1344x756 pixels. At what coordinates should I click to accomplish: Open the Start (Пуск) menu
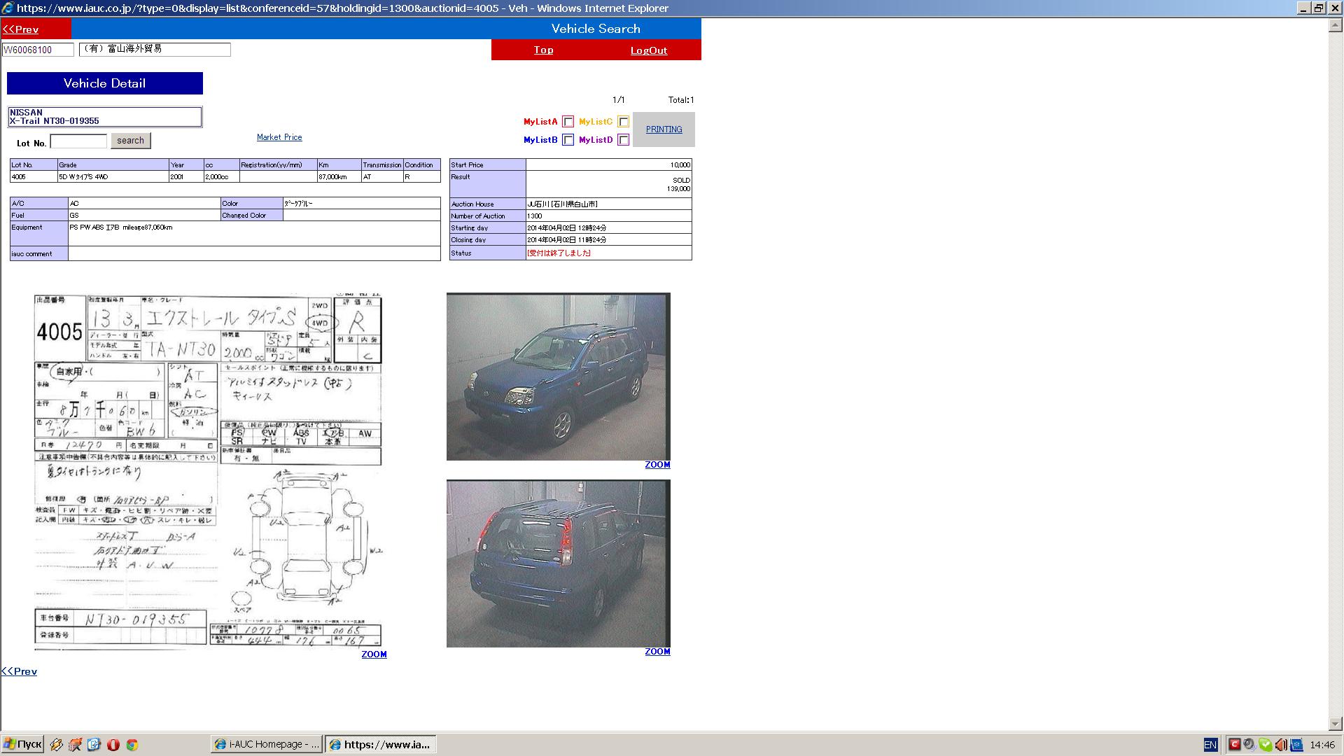(x=22, y=744)
